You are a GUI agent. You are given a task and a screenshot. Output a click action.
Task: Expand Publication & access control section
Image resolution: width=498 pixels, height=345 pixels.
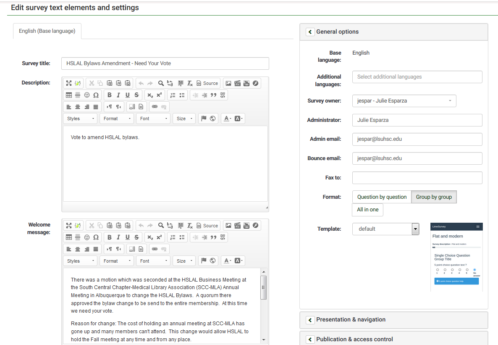[354, 339]
